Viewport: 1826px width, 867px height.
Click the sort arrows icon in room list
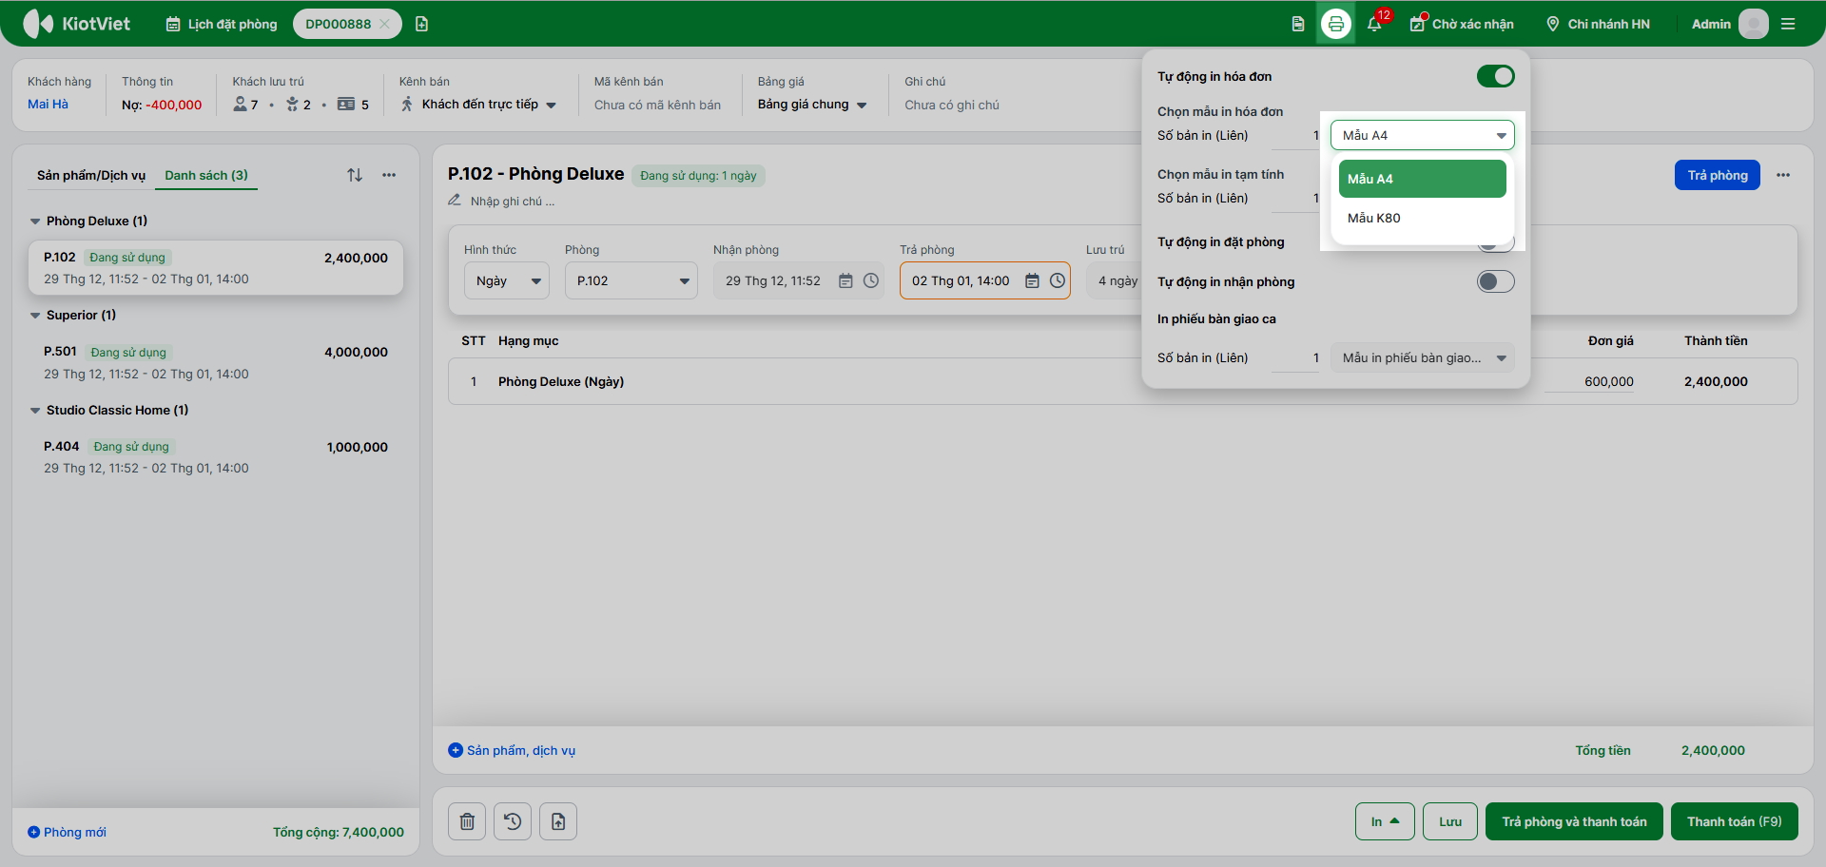tap(355, 175)
